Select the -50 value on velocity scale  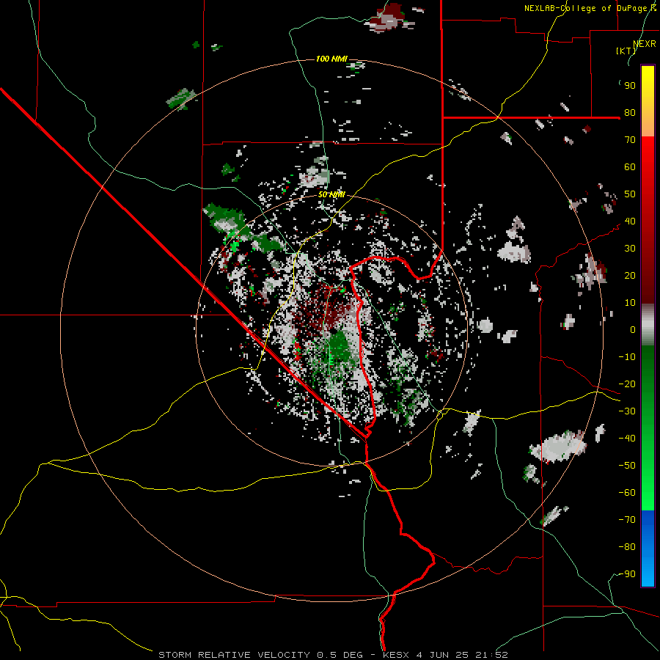pyautogui.click(x=627, y=466)
